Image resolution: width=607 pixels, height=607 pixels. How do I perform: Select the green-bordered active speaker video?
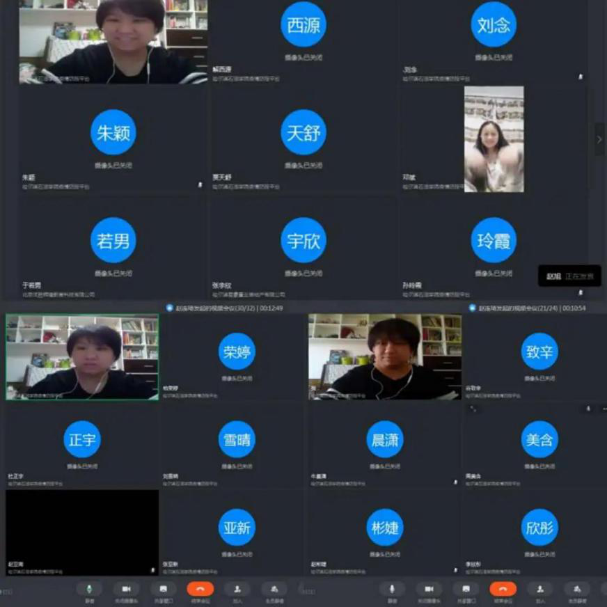(82, 356)
